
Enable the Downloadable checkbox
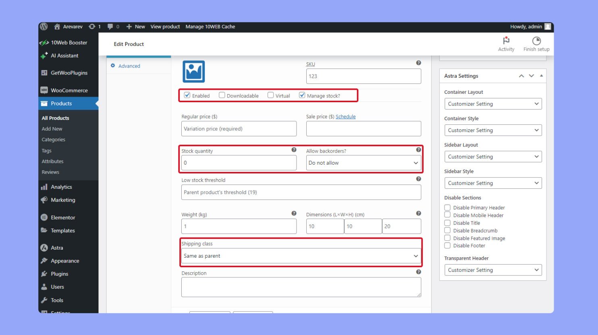point(222,95)
